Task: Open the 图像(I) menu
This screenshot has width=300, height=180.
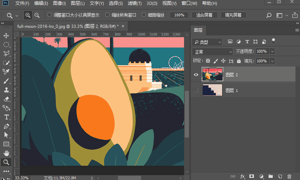Action: click(x=59, y=3)
